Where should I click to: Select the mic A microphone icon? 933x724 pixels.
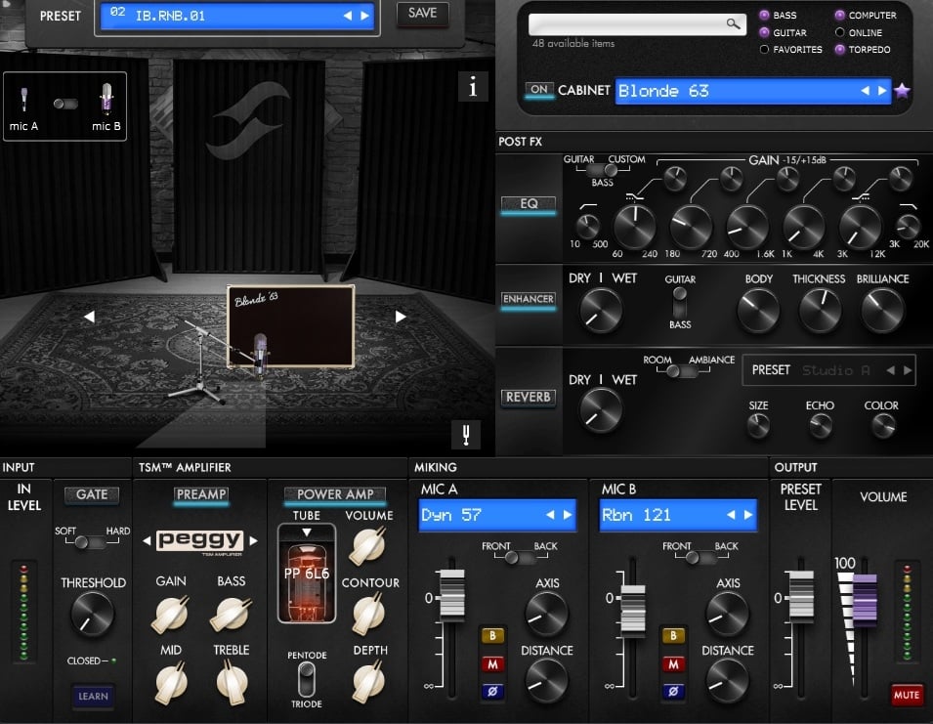[24, 100]
